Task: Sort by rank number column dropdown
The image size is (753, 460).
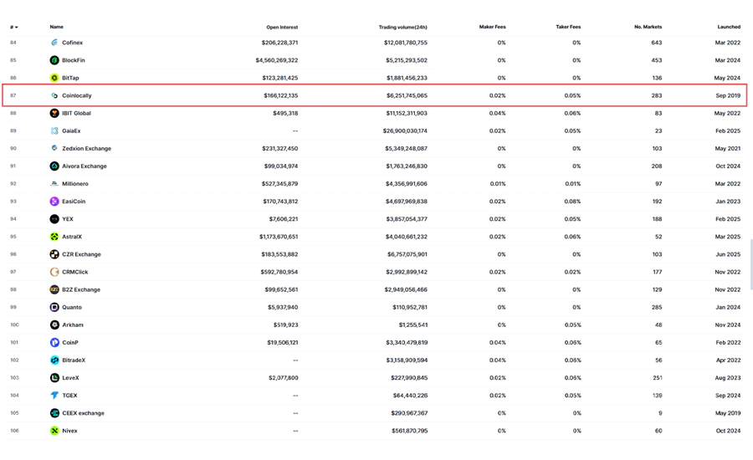Action: 14,27
